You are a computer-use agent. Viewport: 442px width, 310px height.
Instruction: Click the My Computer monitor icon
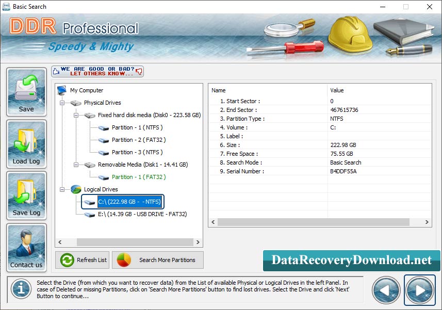click(x=62, y=90)
